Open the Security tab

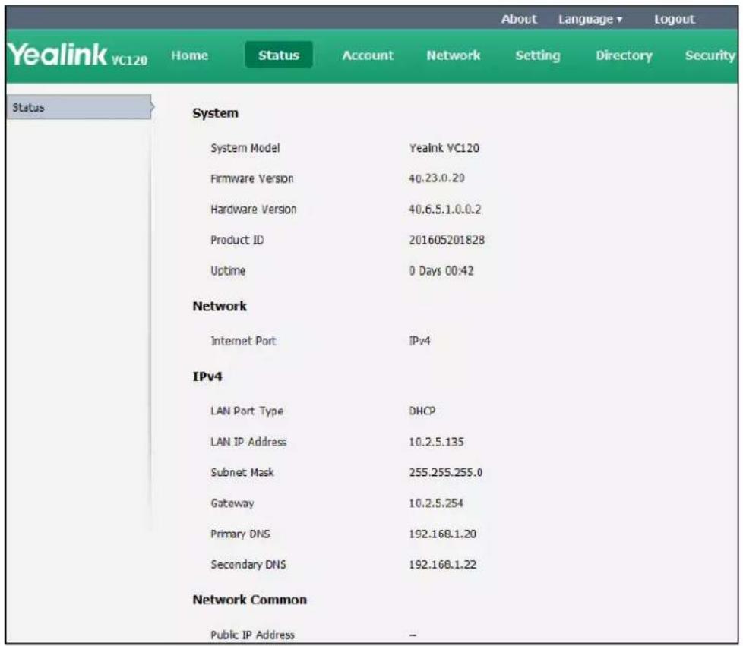(710, 56)
